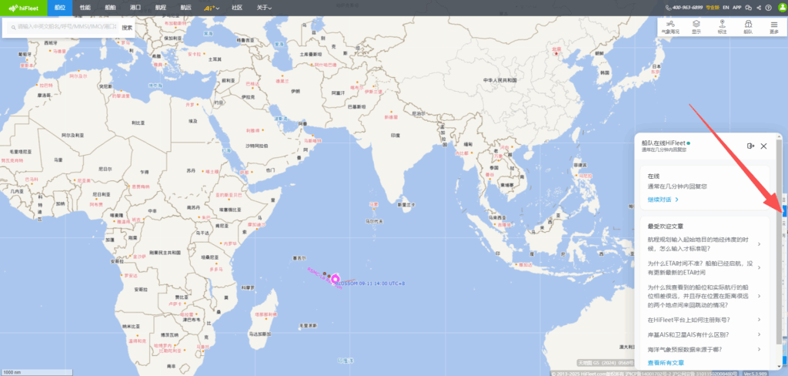Open the 显示 layers display tool

tap(696, 27)
